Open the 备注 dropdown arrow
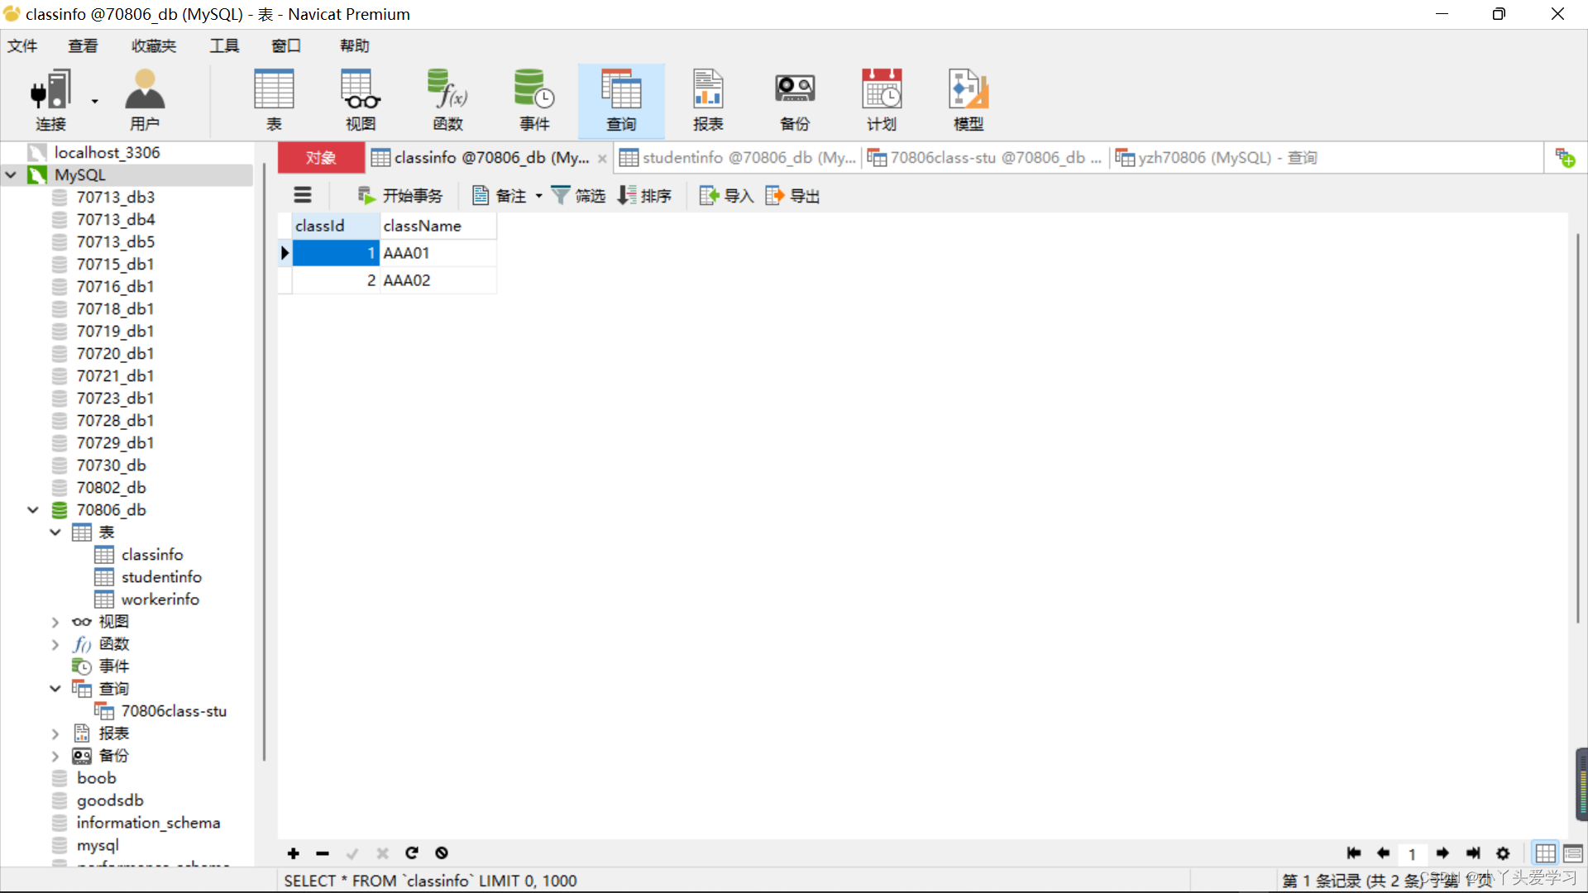The image size is (1588, 893). click(538, 196)
